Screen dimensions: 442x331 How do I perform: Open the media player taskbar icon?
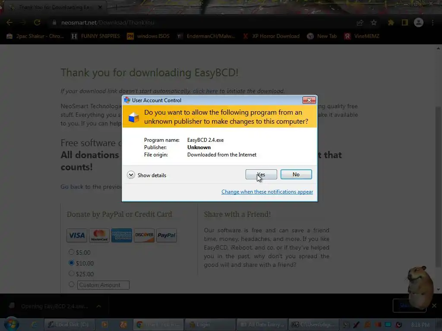coord(105,325)
